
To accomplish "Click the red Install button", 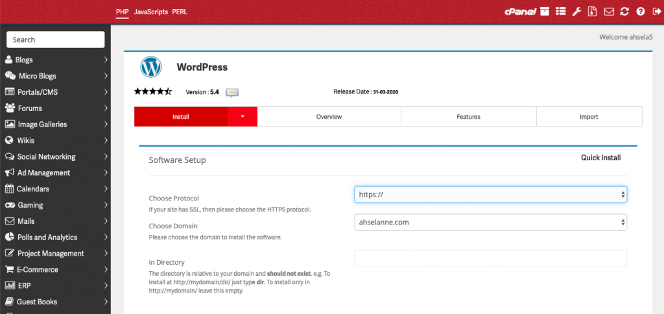I will 181,117.
